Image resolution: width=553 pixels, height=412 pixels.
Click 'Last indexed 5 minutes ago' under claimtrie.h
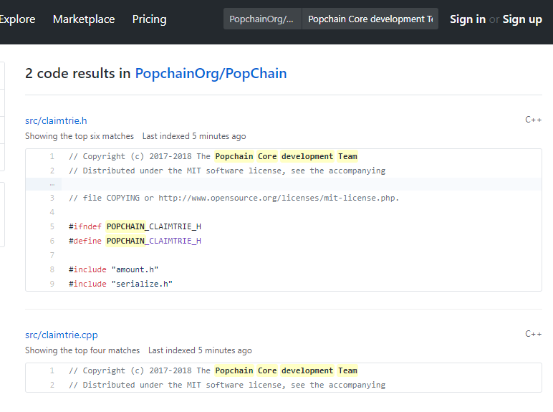194,136
